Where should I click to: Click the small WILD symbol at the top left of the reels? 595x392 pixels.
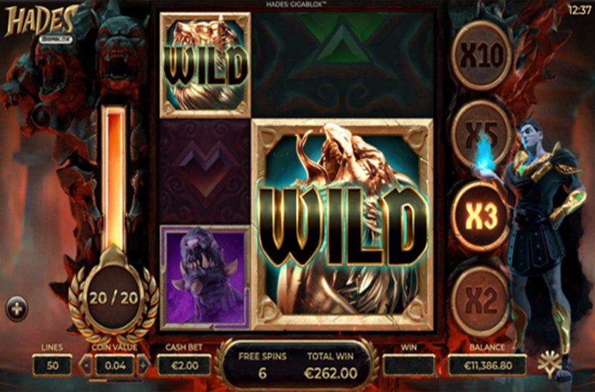205,65
